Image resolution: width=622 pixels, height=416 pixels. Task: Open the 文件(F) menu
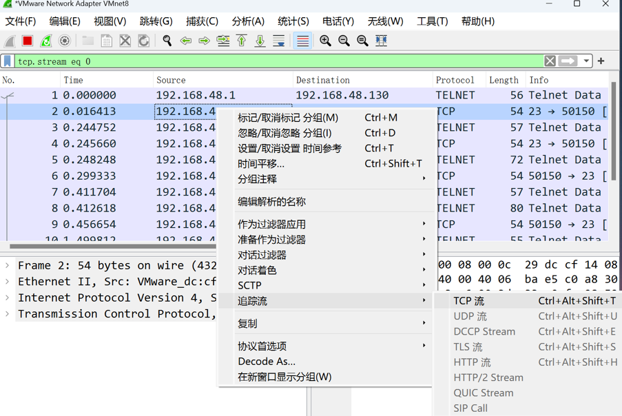click(21, 21)
